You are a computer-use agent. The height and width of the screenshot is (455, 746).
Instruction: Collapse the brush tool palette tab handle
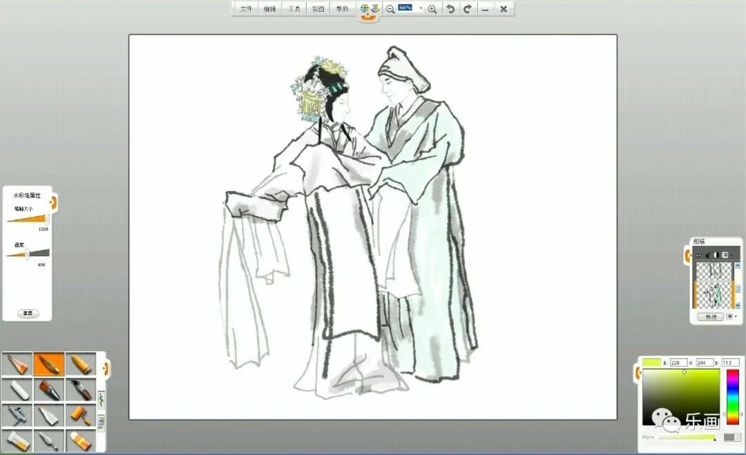(x=106, y=368)
